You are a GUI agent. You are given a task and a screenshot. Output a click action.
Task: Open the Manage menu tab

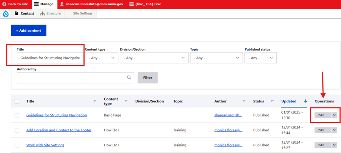coord(45,4)
